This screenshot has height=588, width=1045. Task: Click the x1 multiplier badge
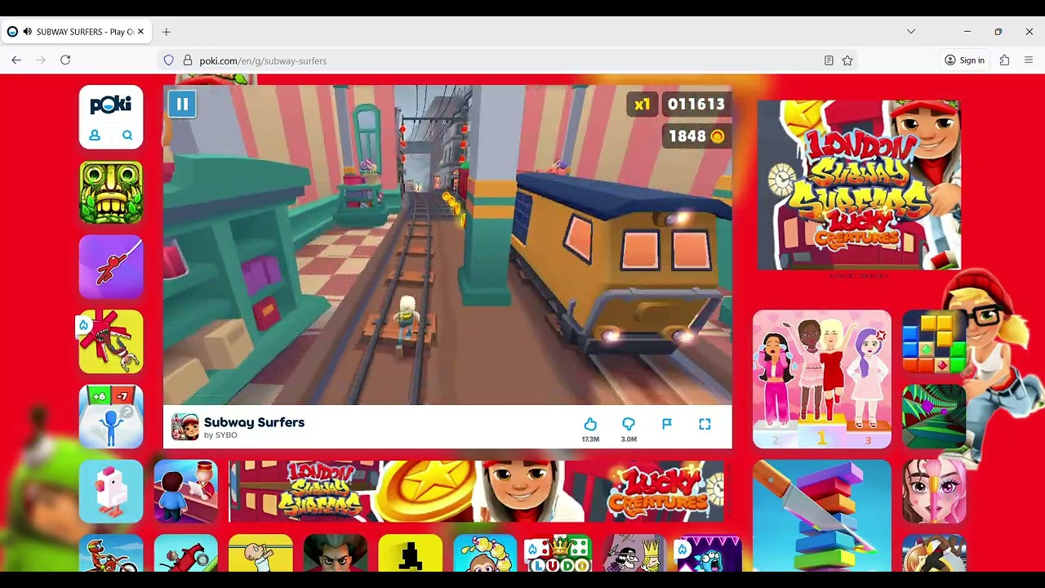[643, 105]
